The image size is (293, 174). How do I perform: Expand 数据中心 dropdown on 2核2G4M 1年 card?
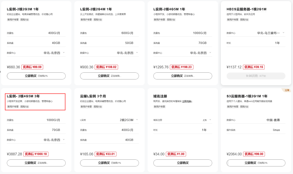coord(127,53)
